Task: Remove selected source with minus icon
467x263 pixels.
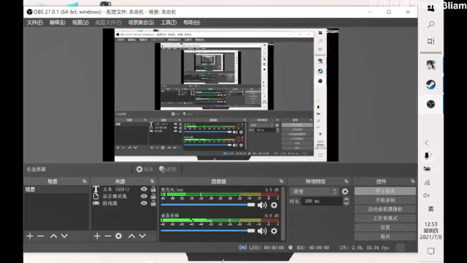Action: pyautogui.click(x=108, y=236)
